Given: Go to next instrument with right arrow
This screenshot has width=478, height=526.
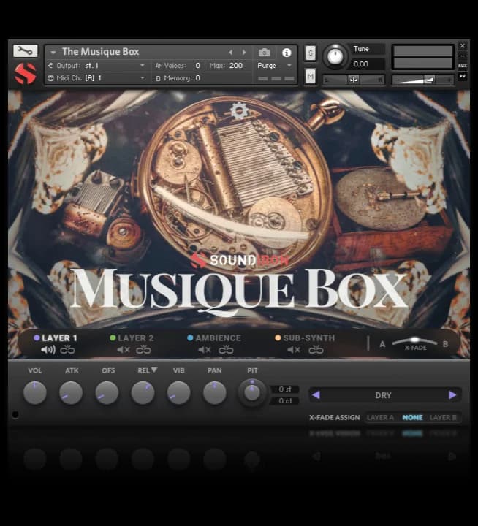Looking at the screenshot, I should pyautogui.click(x=244, y=53).
